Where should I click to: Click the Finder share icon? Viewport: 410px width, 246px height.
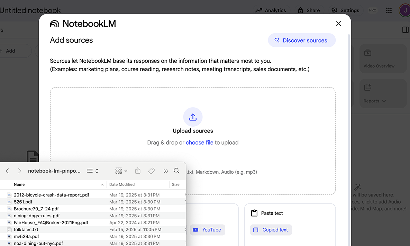[138, 171]
